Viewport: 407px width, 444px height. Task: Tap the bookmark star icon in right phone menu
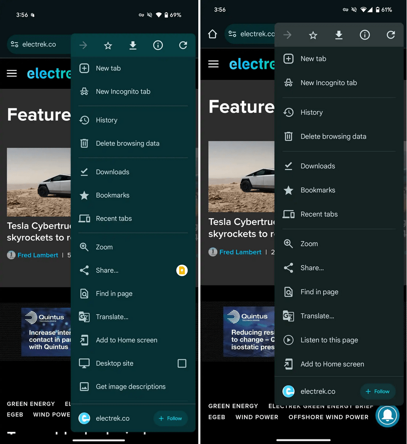(313, 35)
